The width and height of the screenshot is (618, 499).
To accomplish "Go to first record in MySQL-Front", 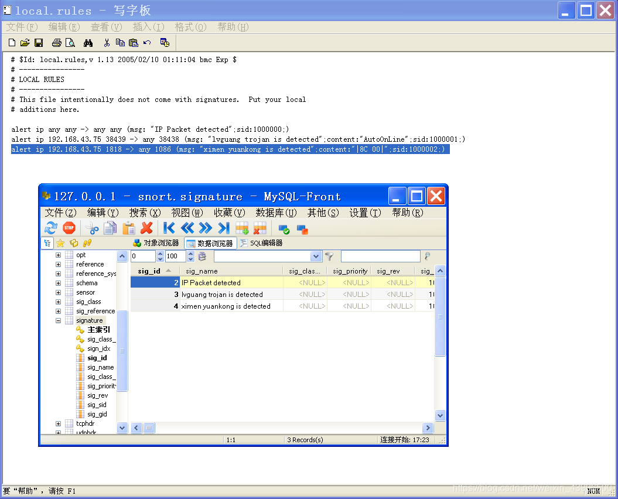I will (169, 228).
